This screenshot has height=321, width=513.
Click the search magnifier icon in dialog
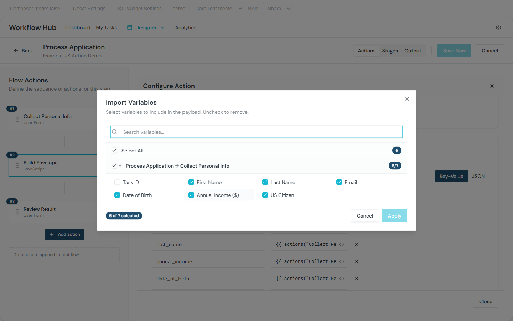point(114,132)
